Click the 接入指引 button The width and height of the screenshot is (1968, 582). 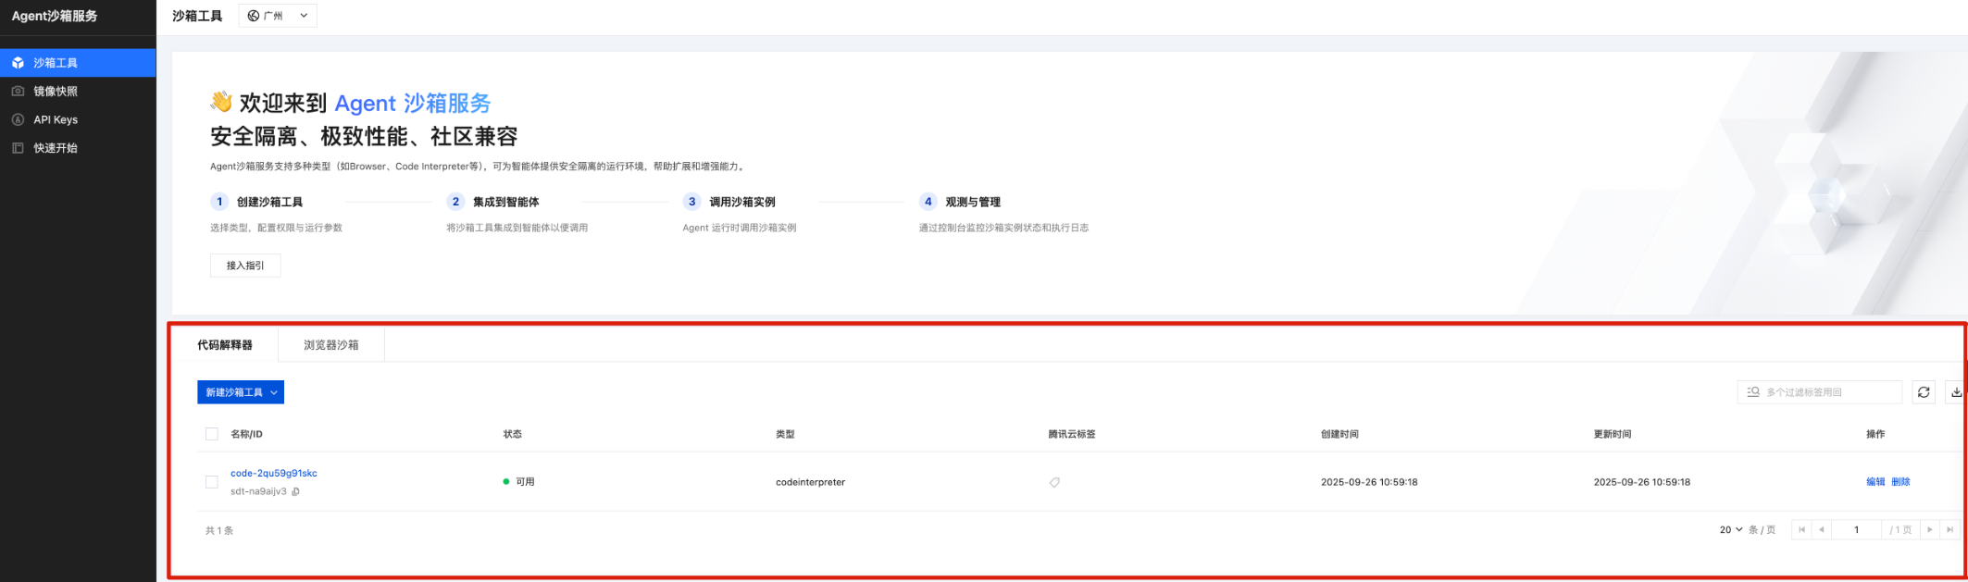click(x=245, y=266)
